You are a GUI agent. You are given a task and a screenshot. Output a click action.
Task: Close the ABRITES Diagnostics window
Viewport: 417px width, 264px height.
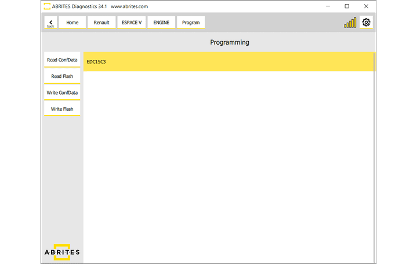365,6
